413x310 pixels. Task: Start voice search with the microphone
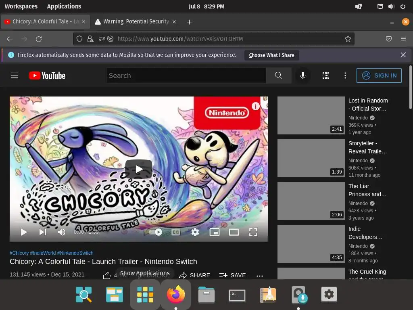click(x=303, y=75)
